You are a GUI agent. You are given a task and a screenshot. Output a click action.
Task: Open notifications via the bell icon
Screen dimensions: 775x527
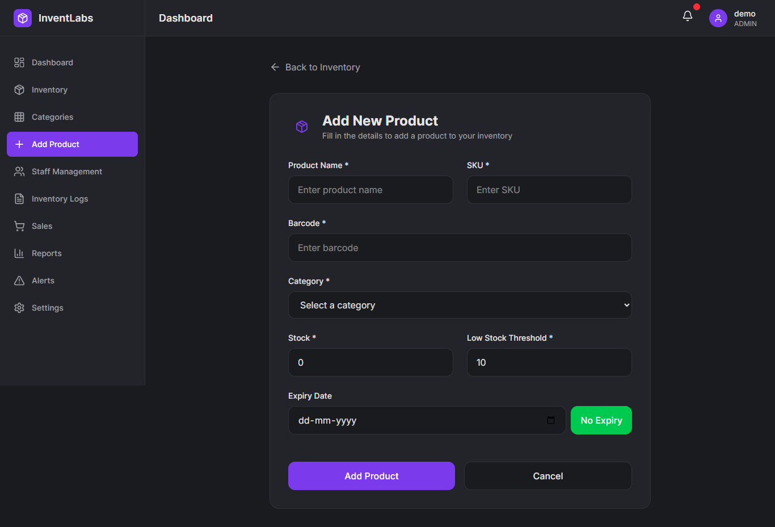(687, 16)
